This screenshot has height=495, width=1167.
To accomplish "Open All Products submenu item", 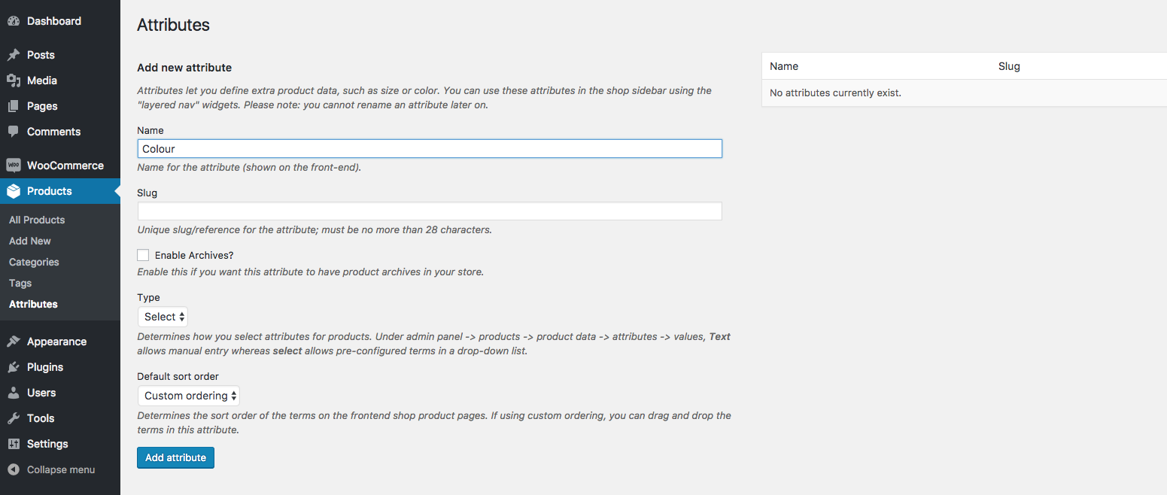I will 37,220.
